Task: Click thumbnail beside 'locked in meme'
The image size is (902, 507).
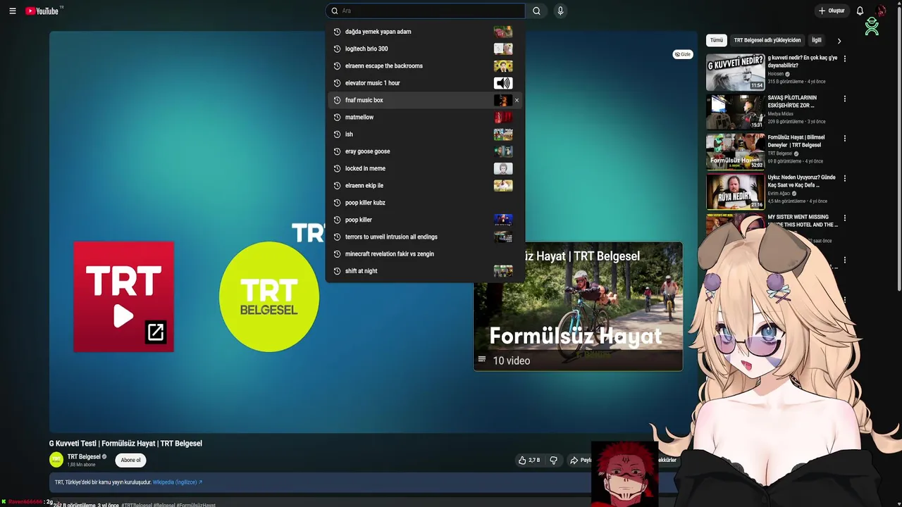Action: 503,168
